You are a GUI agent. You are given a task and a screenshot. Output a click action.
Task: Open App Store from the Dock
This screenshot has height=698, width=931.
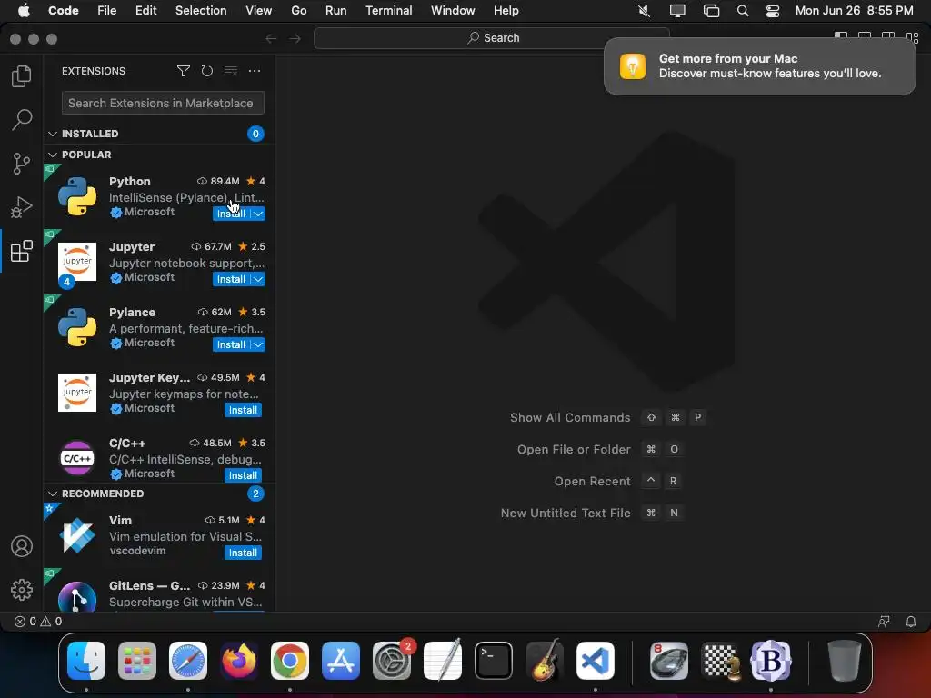click(341, 661)
